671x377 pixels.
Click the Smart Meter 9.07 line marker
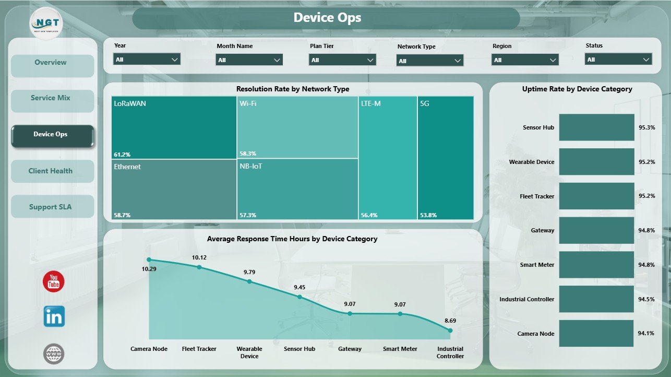point(400,314)
